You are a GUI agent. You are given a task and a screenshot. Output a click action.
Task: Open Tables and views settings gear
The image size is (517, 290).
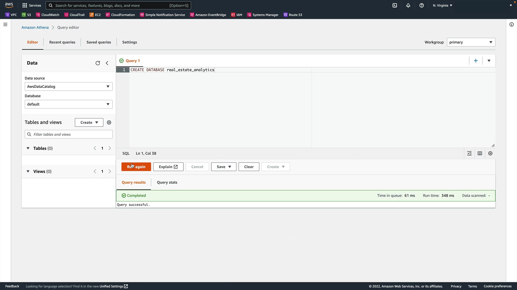pos(109,122)
